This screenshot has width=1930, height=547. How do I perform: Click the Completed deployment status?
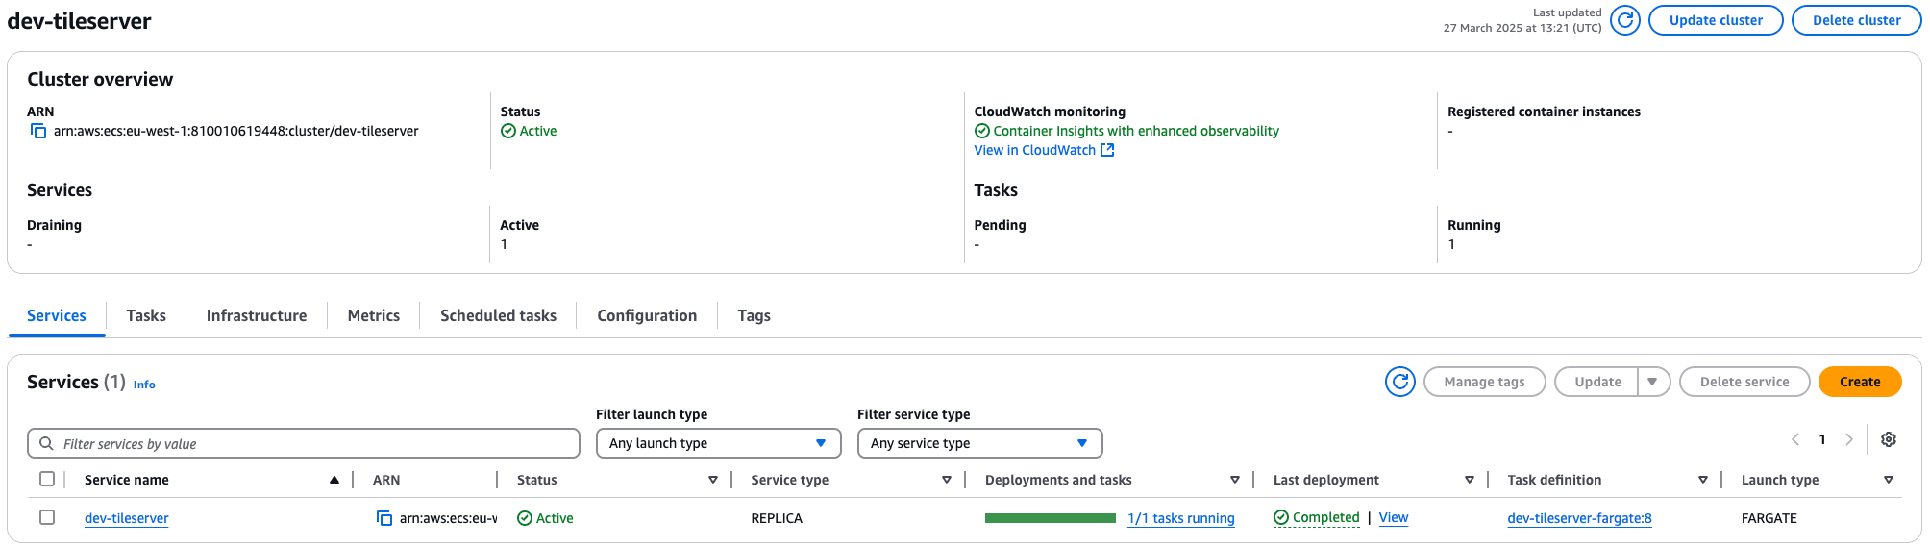(x=1317, y=517)
